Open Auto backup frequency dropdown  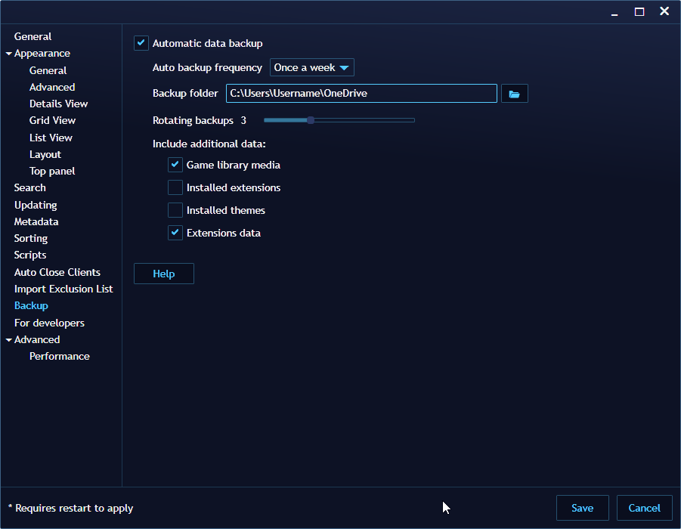pyautogui.click(x=312, y=68)
